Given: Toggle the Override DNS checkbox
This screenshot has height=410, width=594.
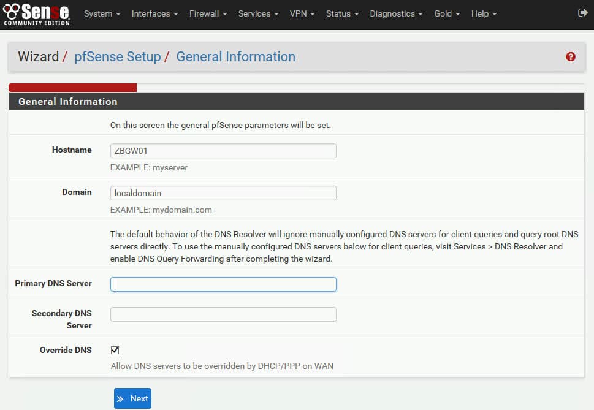Looking at the screenshot, I should (115, 350).
